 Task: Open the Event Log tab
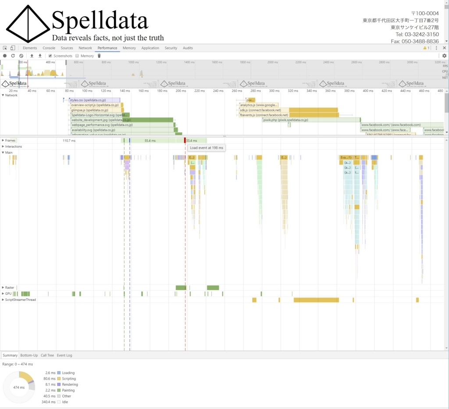point(64,355)
